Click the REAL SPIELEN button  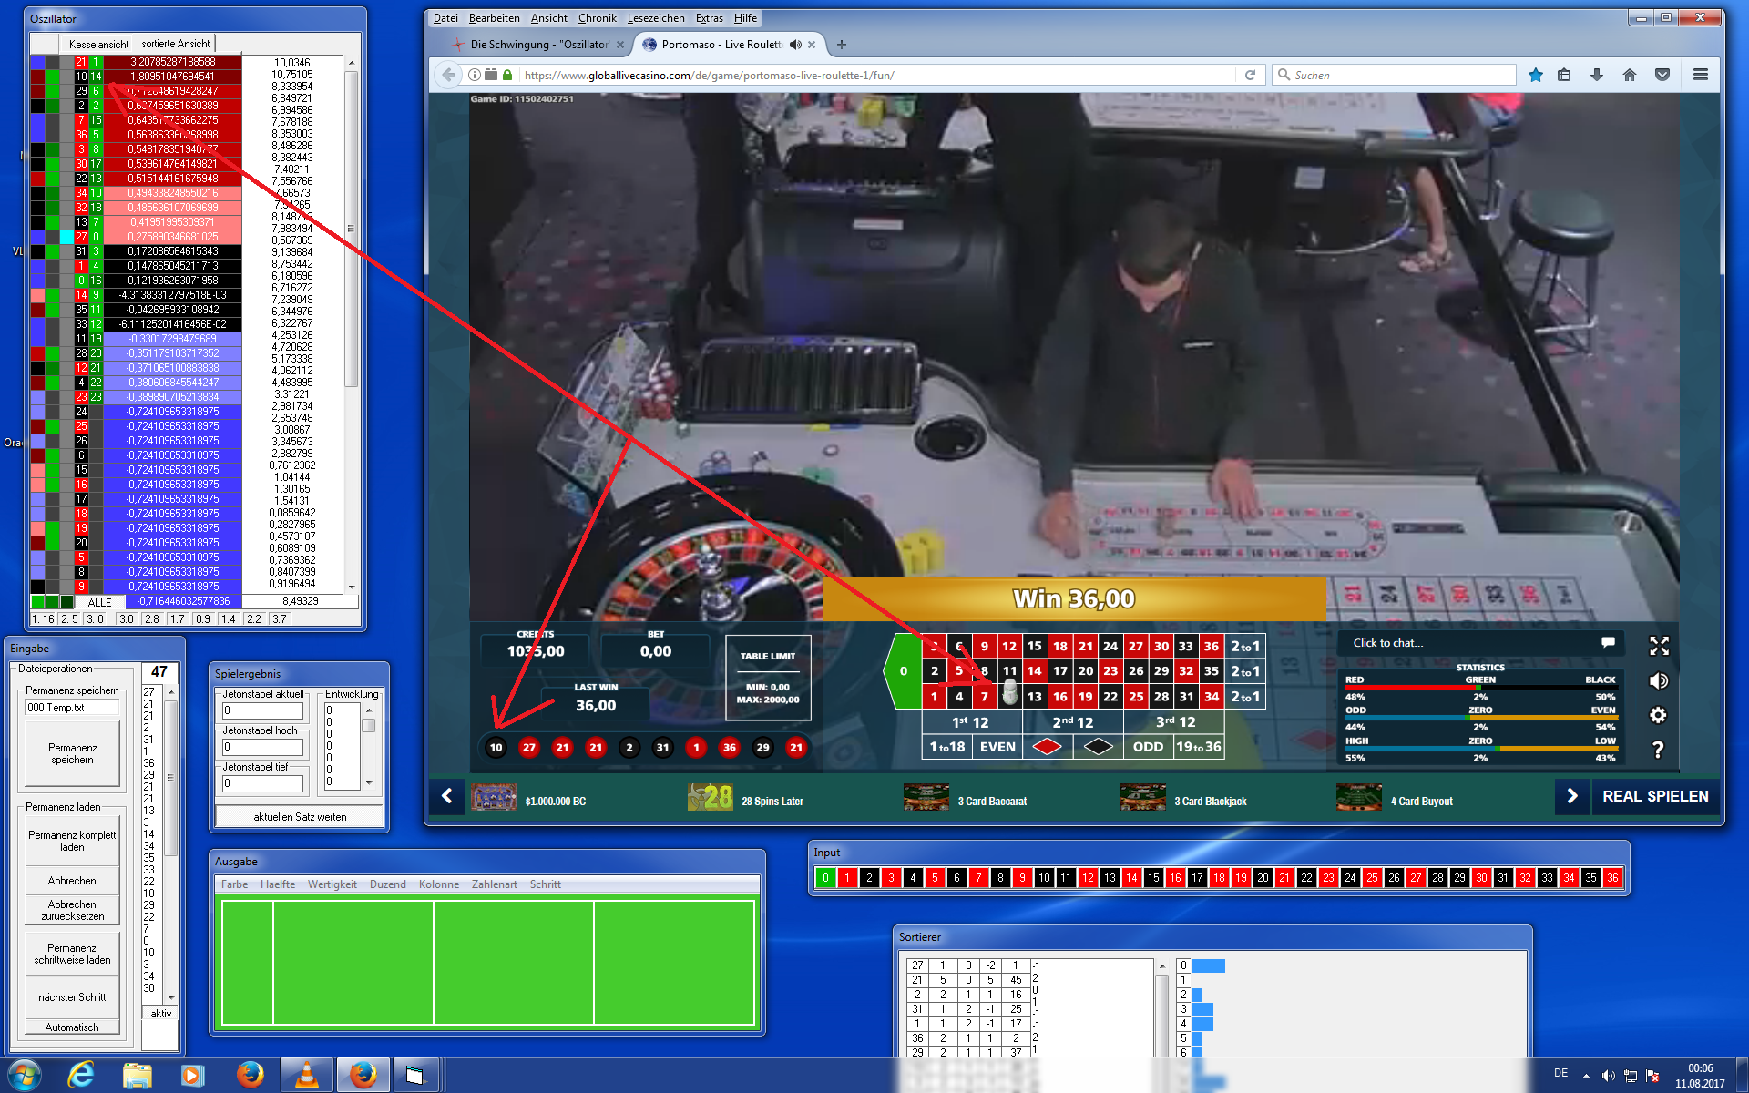click(x=1655, y=796)
